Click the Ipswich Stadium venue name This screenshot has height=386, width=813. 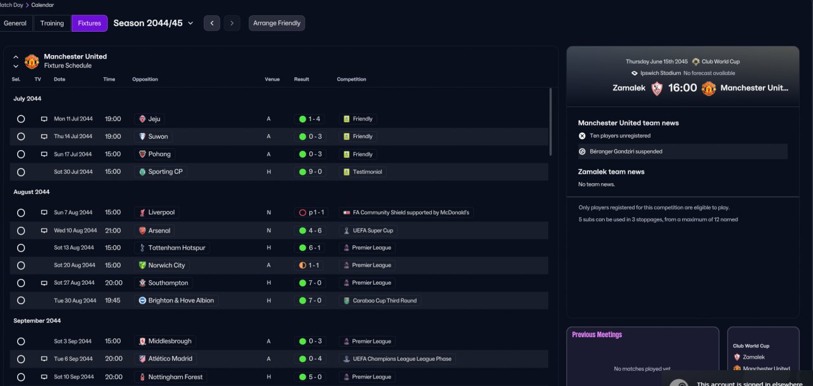point(661,73)
